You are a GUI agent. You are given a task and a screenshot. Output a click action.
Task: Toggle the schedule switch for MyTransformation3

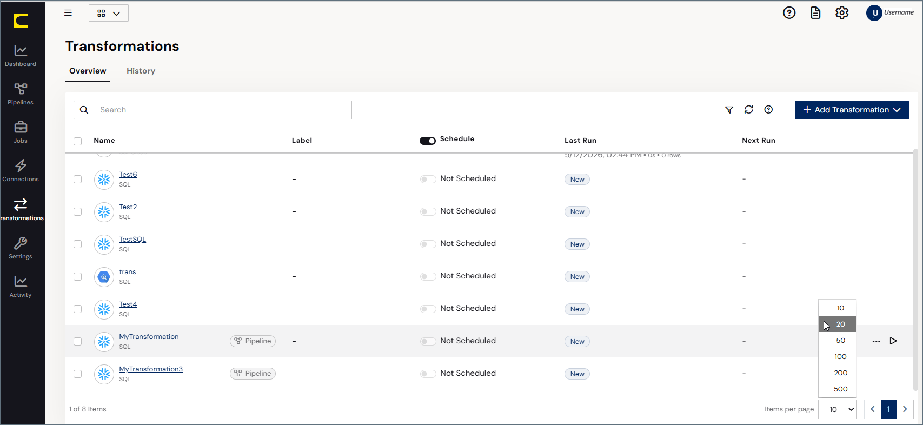tap(428, 374)
